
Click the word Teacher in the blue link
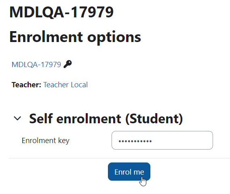point(56,85)
